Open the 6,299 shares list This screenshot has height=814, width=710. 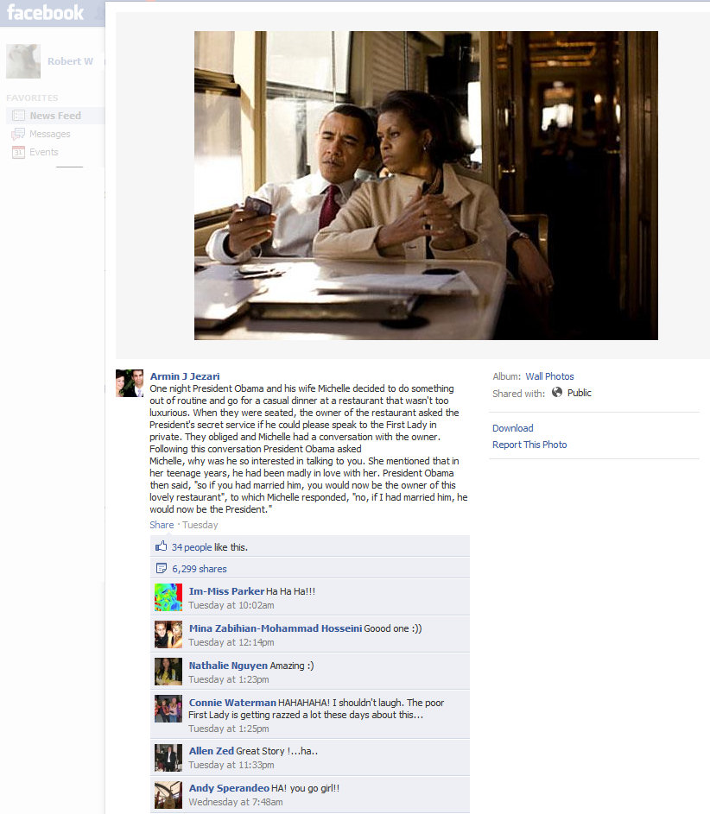tap(200, 569)
